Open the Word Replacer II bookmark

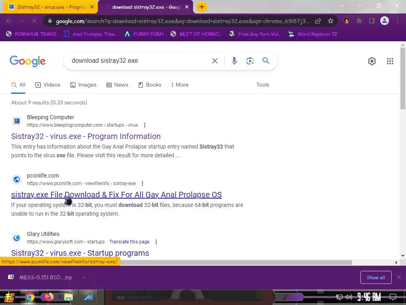coord(312,34)
